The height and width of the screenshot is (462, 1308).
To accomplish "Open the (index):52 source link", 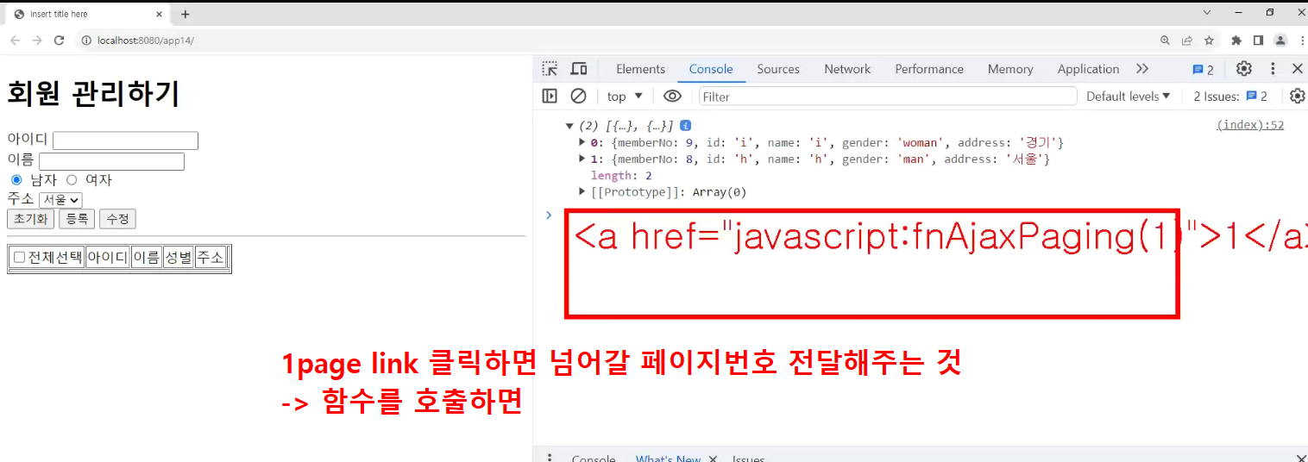I will point(1250,125).
